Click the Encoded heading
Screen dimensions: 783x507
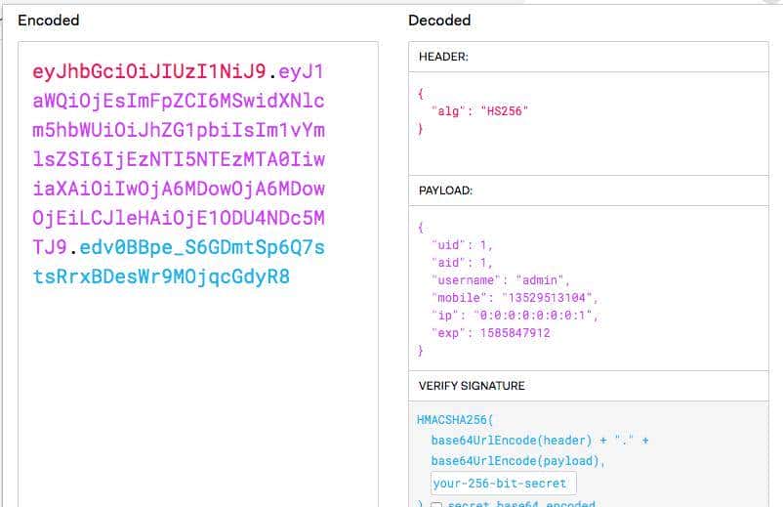tap(49, 20)
